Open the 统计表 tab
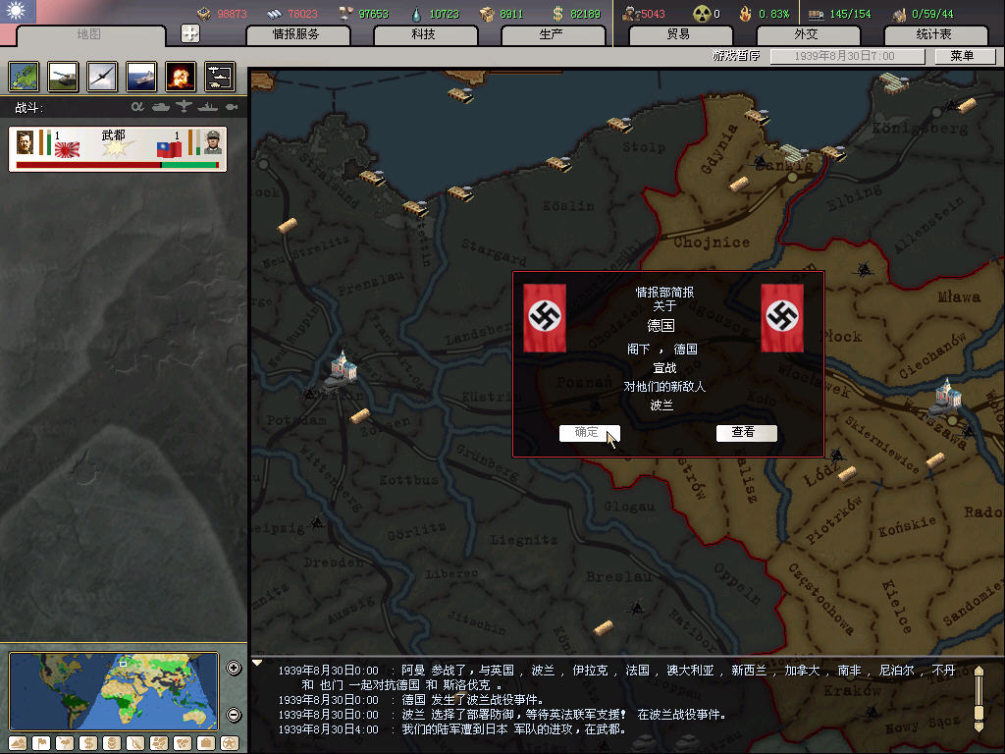 coord(935,34)
